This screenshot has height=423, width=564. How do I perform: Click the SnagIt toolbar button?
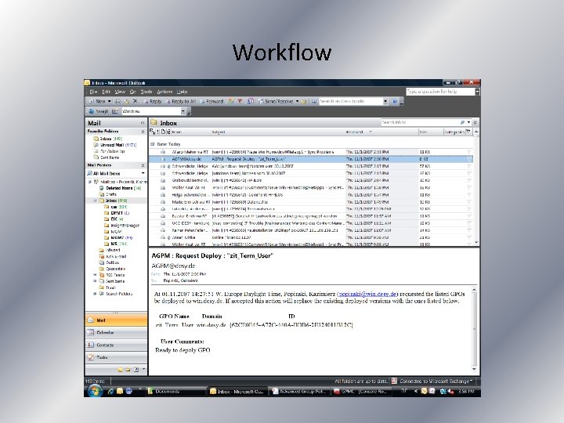tap(98, 111)
